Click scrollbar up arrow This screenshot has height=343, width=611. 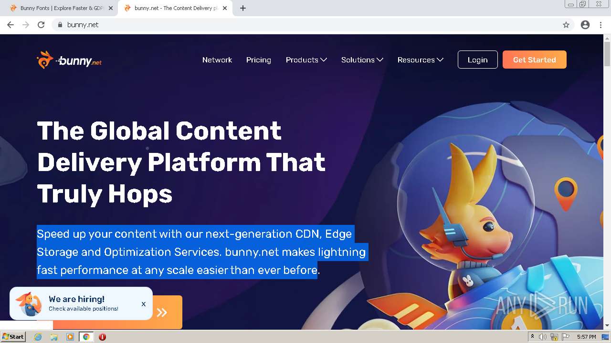click(x=607, y=38)
